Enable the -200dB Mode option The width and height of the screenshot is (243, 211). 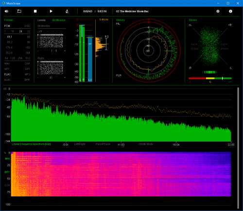(145, 144)
